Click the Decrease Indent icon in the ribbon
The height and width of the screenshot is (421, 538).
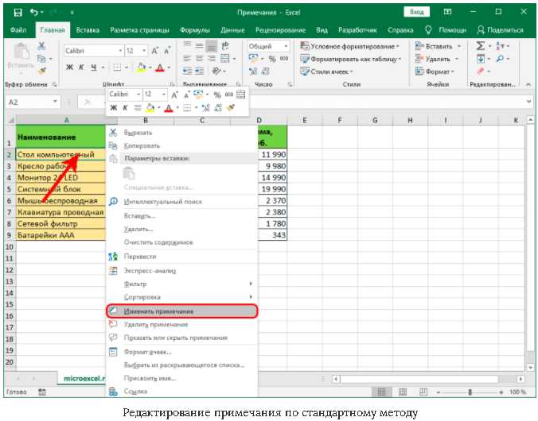tap(187, 71)
